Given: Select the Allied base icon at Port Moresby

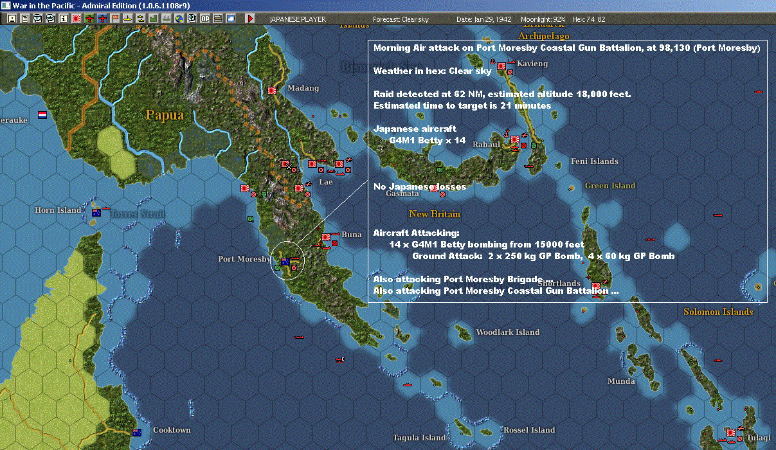Looking at the screenshot, I should (285, 262).
